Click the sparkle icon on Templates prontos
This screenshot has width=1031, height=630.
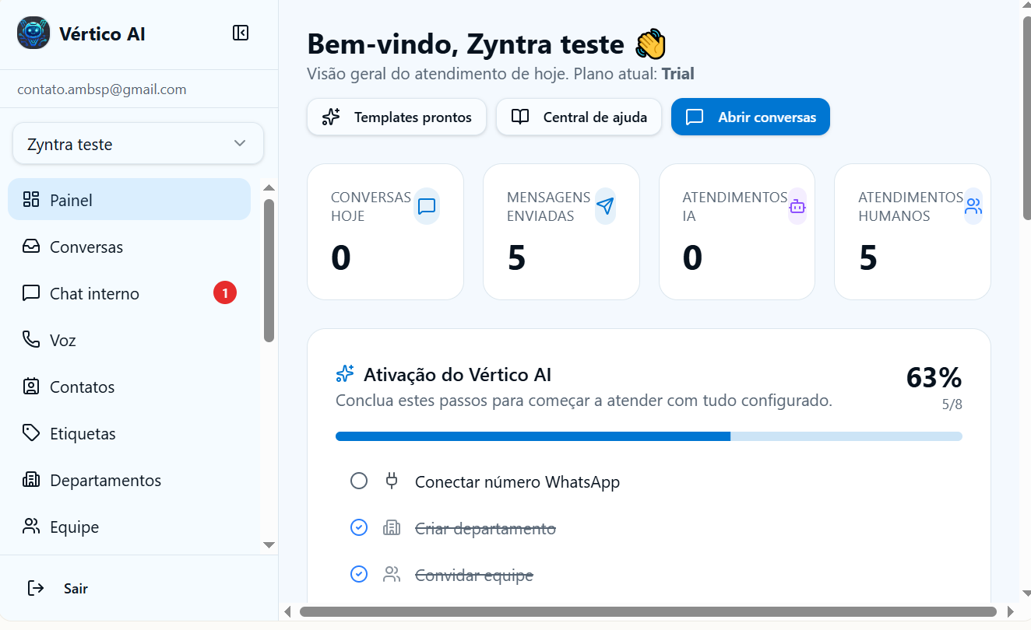(x=331, y=117)
